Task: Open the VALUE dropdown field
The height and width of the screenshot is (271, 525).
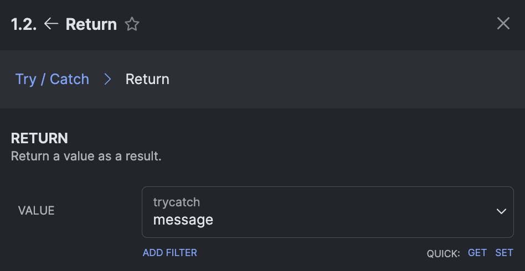Action: click(327, 212)
